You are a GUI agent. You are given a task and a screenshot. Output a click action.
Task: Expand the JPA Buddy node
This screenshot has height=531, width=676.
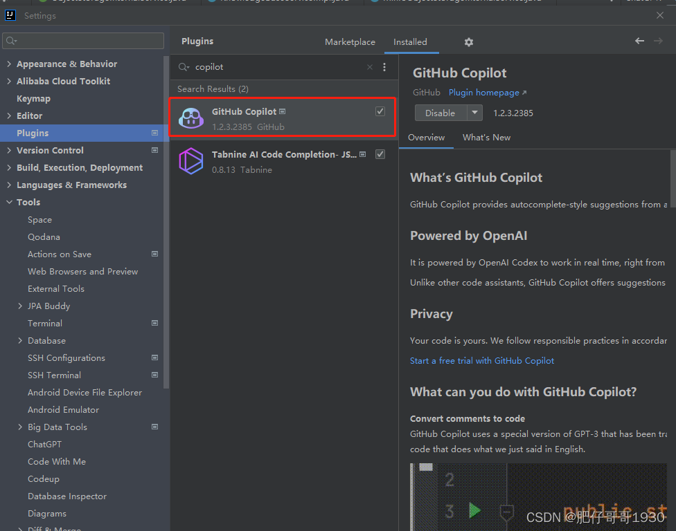coord(20,306)
